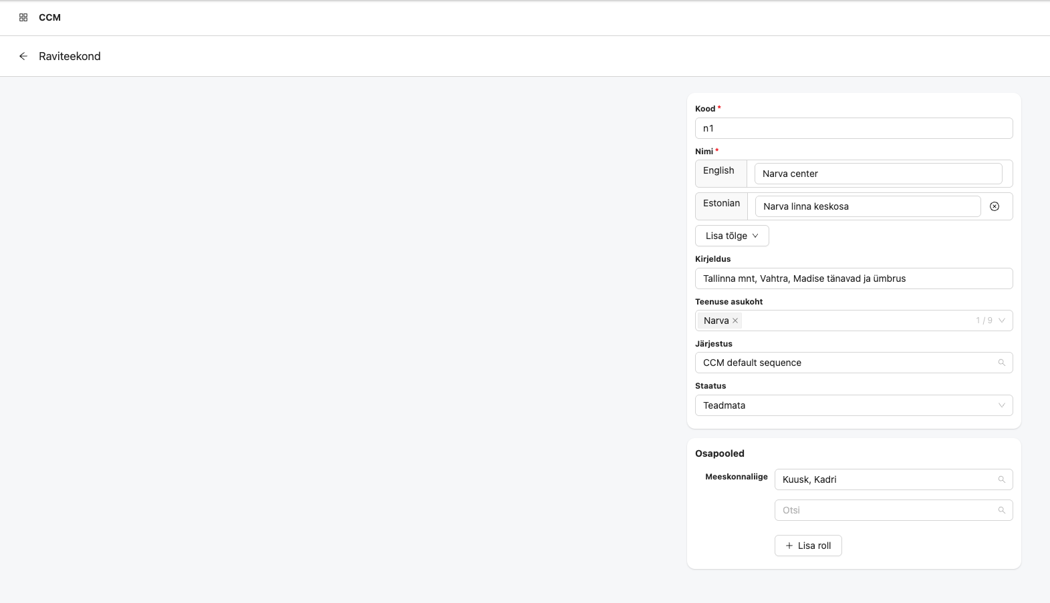This screenshot has width=1050, height=603.
Task: Edit the English name field Narva center
Action: click(878, 174)
